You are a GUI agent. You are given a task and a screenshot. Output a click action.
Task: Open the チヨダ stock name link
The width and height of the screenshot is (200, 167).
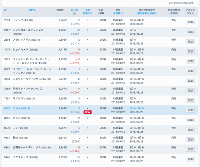tap(17, 108)
